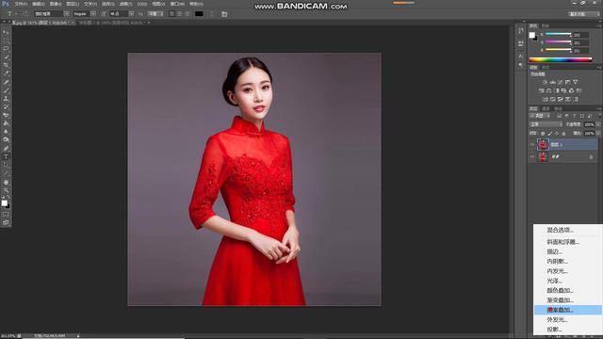Click the red channel slider in Color panel
This screenshot has height=339, width=603.
tap(559, 34)
